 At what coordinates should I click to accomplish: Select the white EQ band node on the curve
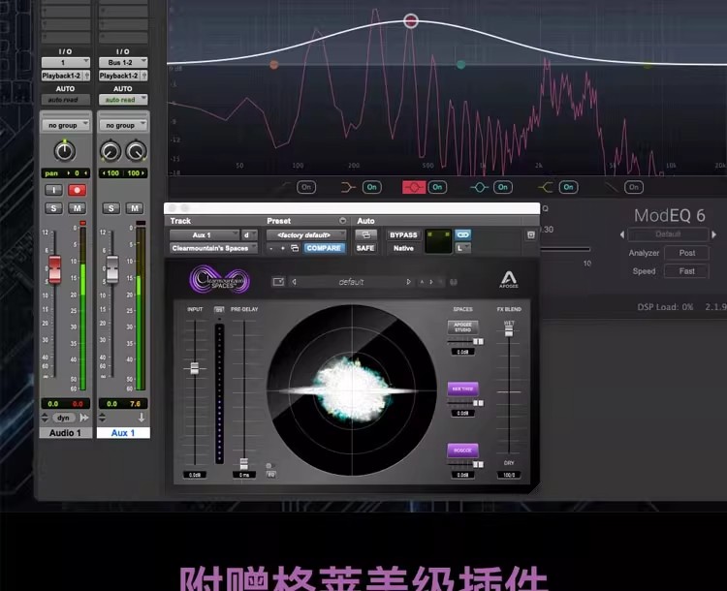[x=411, y=21]
